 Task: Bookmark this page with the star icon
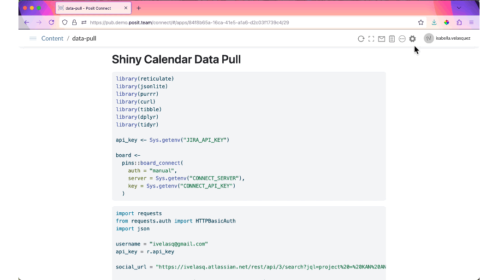[x=421, y=22]
